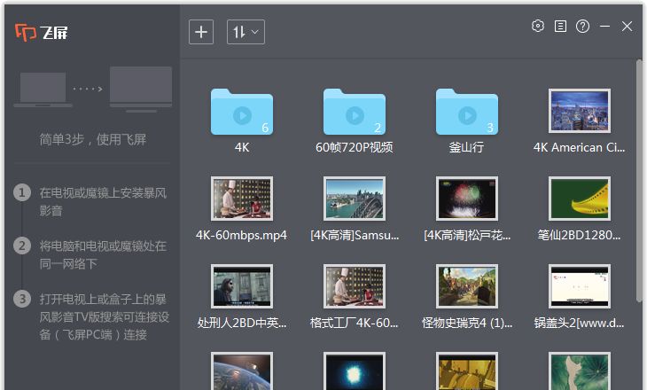Click the text 简单3步，使用飞屏
Screen dimensions: 647x390
click(x=92, y=139)
